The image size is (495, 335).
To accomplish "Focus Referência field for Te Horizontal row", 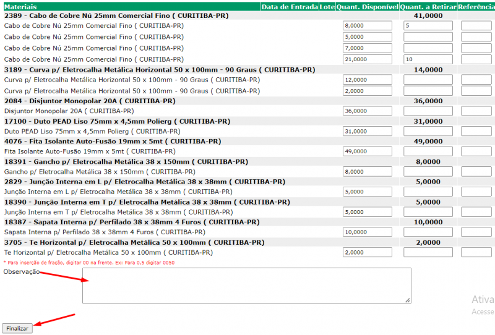I will click(x=476, y=252).
